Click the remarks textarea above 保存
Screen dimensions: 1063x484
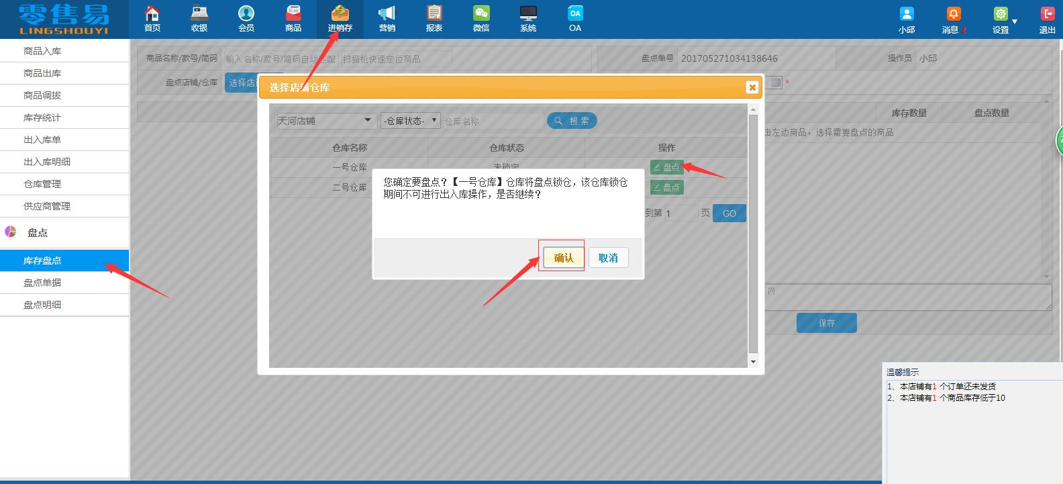pos(909,297)
